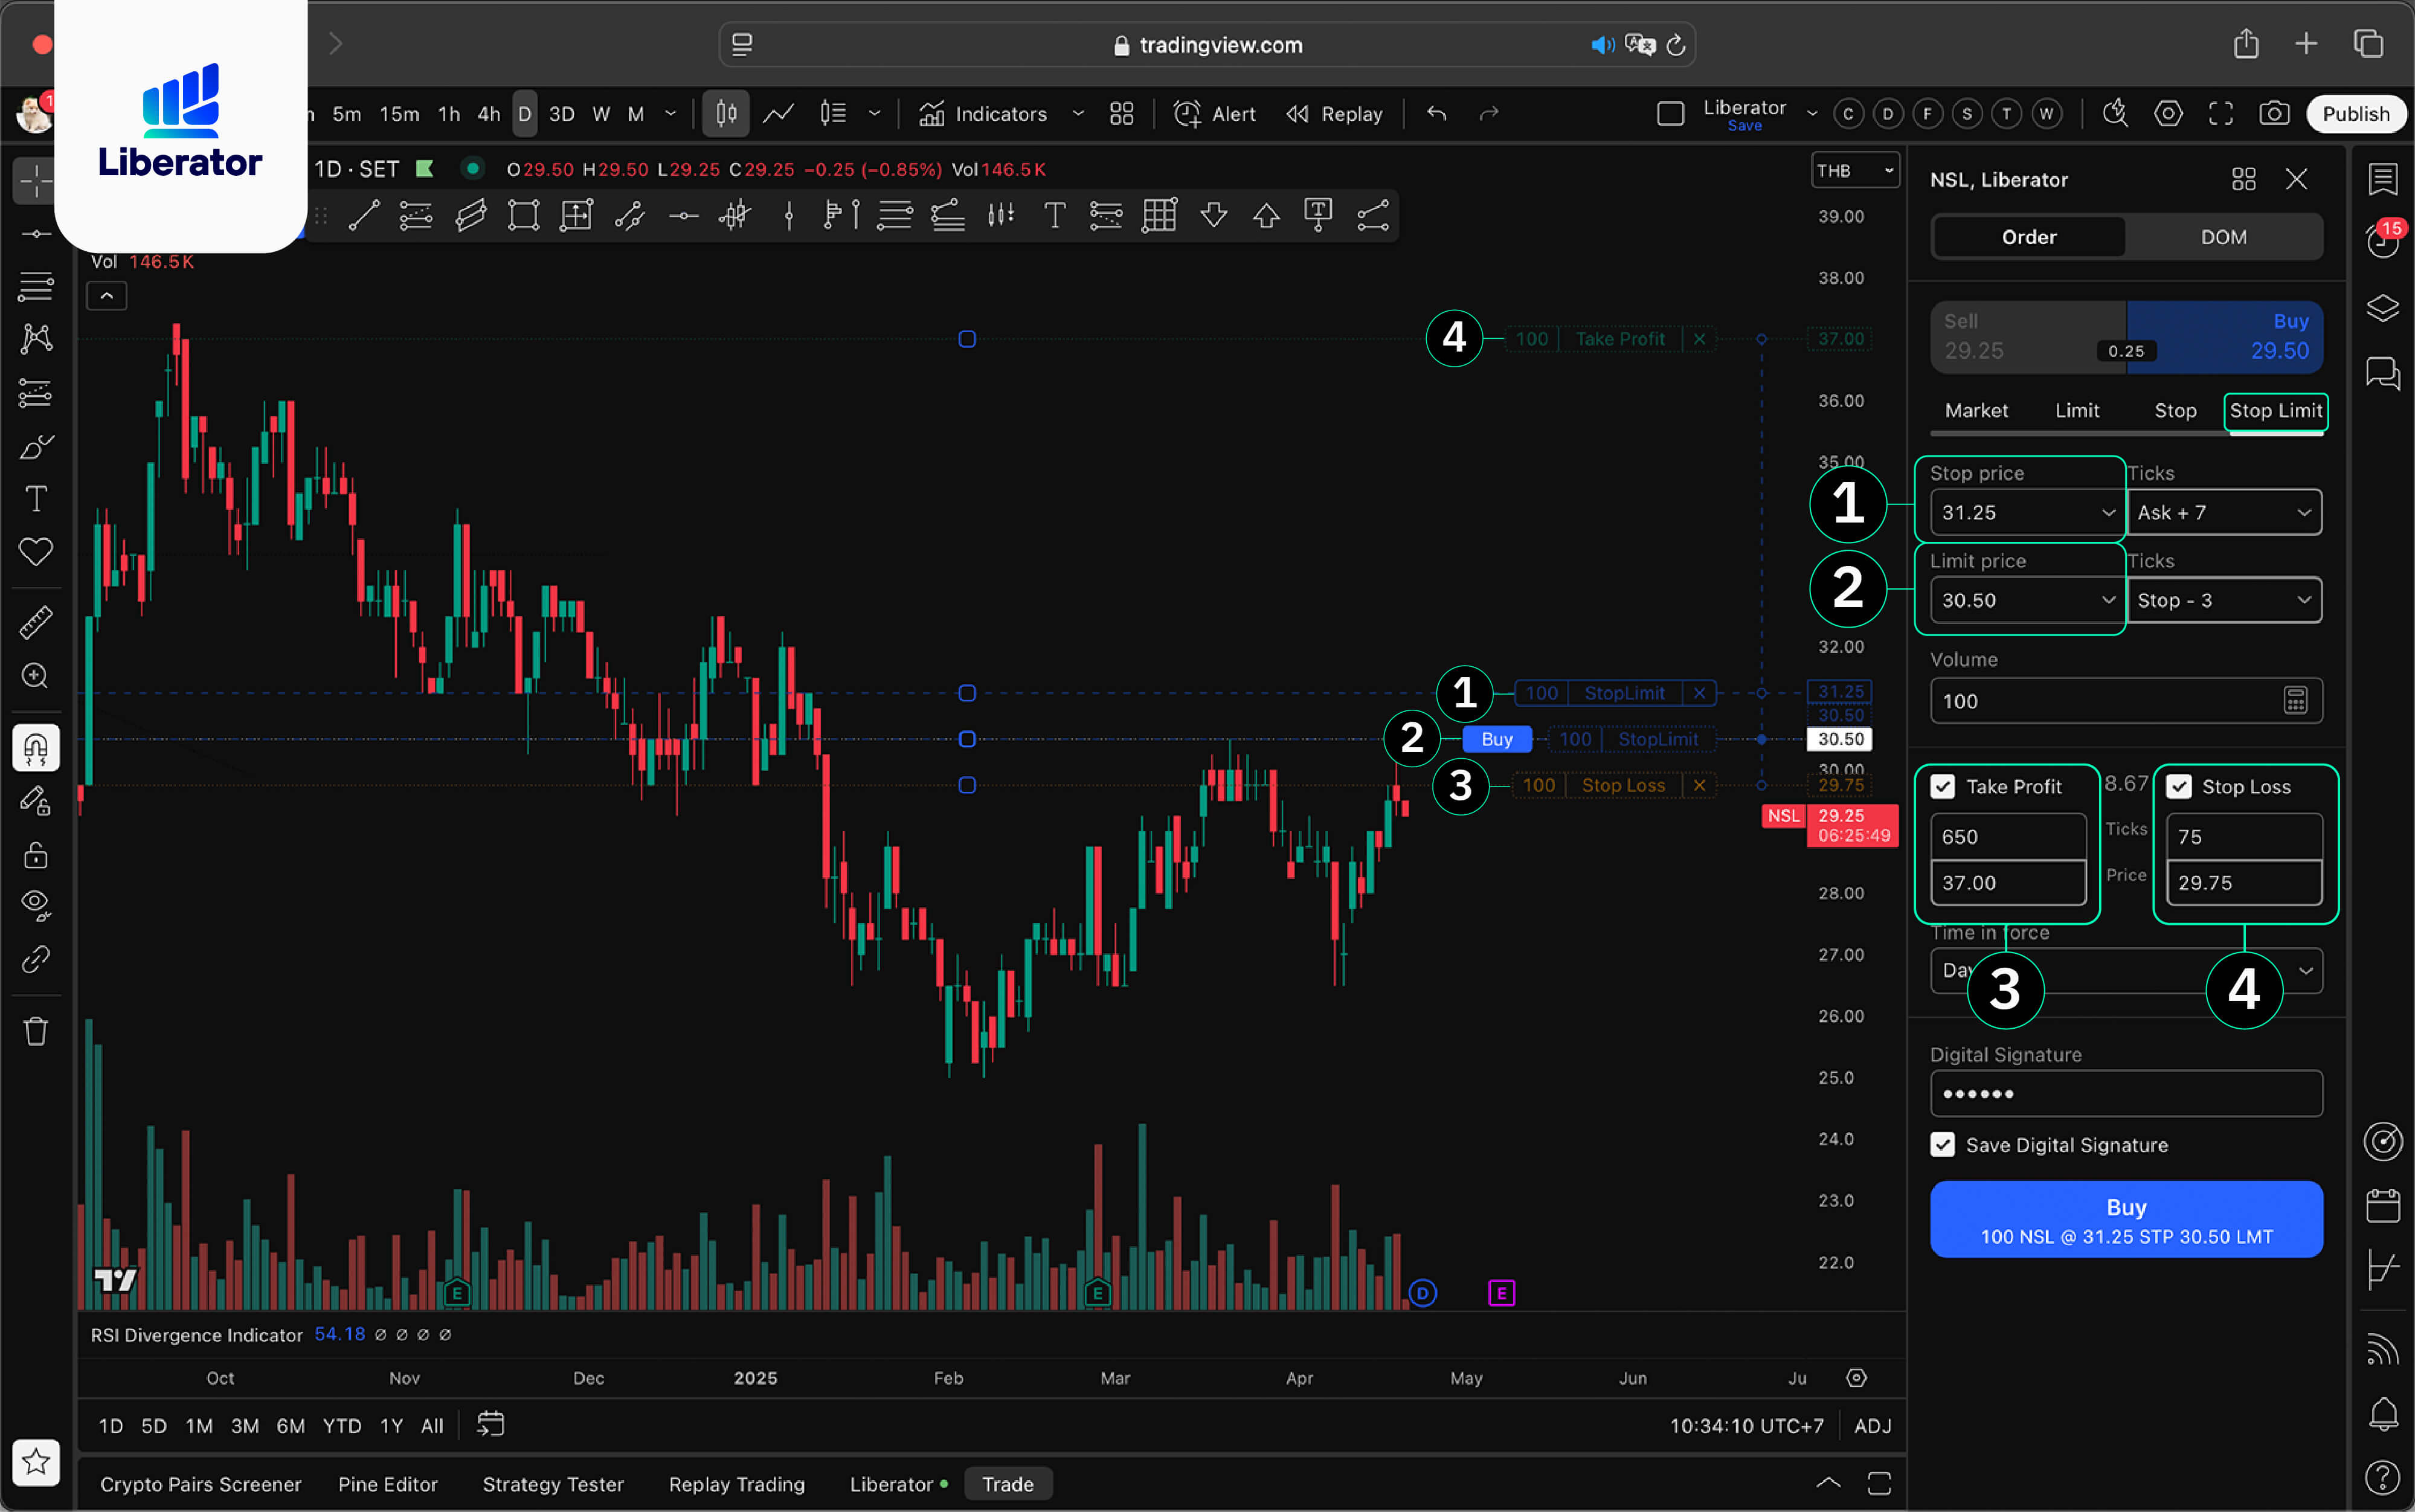Image resolution: width=2415 pixels, height=1512 pixels.
Task: Toggle the ADJ adjustment setting
Action: tap(1872, 1426)
